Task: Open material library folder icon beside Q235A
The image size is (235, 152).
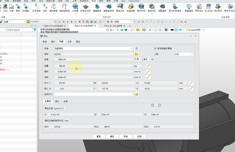Action: point(137,54)
